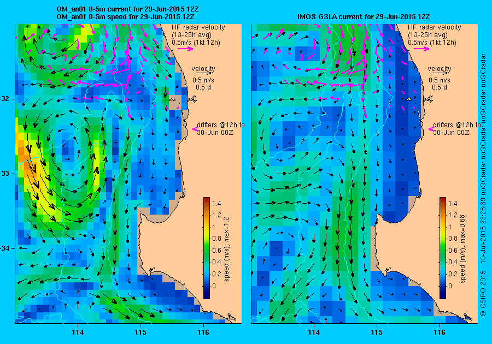The image size is (492, 344).
Task: Click the magenta HF radar legend arrow, right map
Action: [421, 49]
